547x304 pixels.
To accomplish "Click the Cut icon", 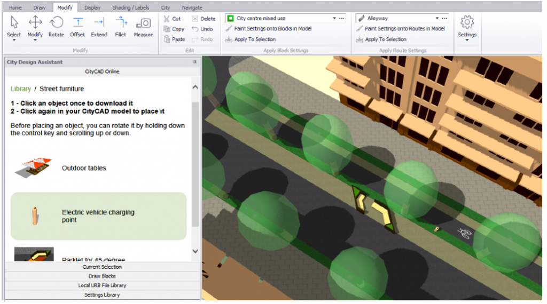I will 167,19.
